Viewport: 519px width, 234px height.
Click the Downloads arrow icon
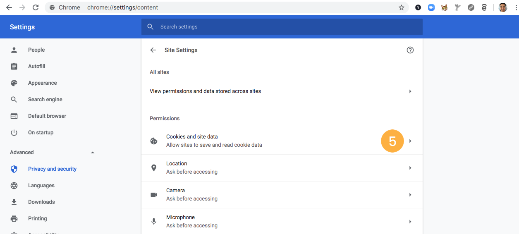pyautogui.click(x=14, y=202)
